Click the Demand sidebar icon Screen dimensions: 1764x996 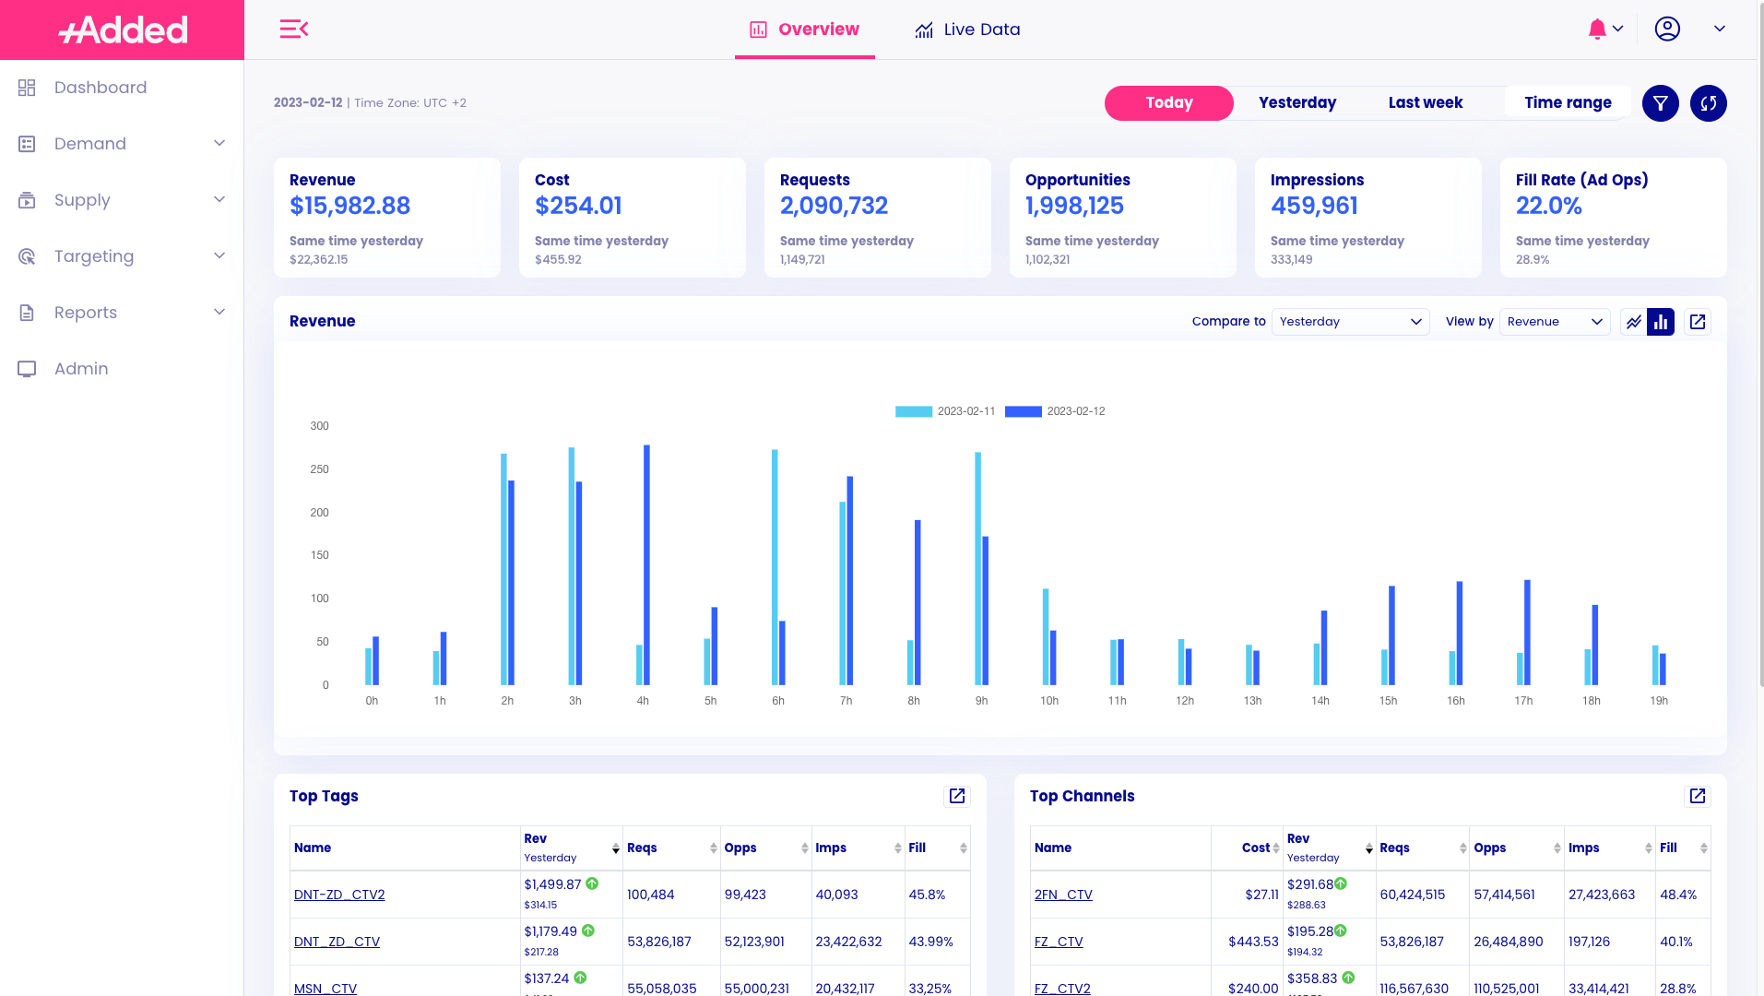click(x=27, y=144)
